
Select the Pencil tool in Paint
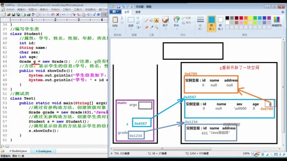[146, 21]
